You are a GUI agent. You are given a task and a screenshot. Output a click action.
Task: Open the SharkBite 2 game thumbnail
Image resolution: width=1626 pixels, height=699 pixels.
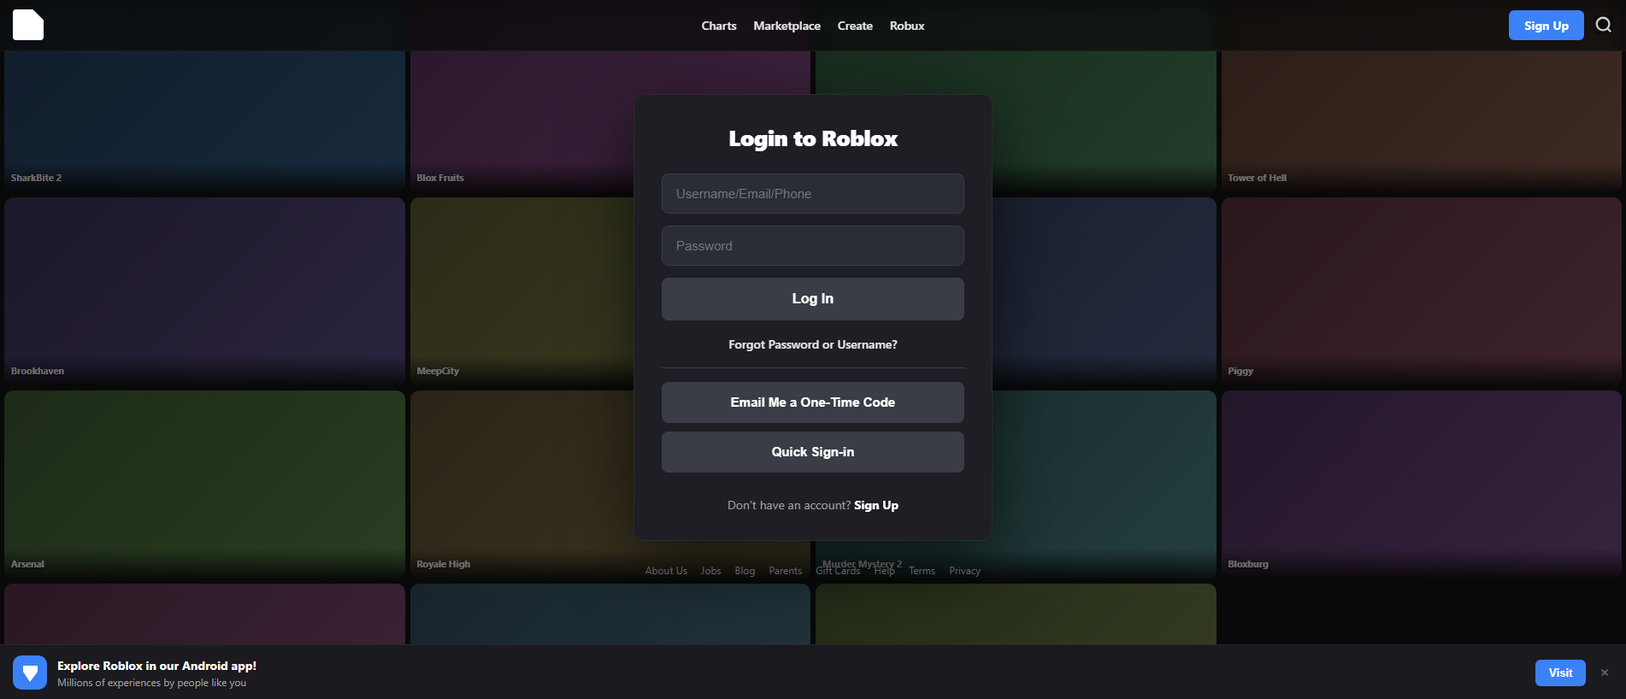(x=204, y=121)
